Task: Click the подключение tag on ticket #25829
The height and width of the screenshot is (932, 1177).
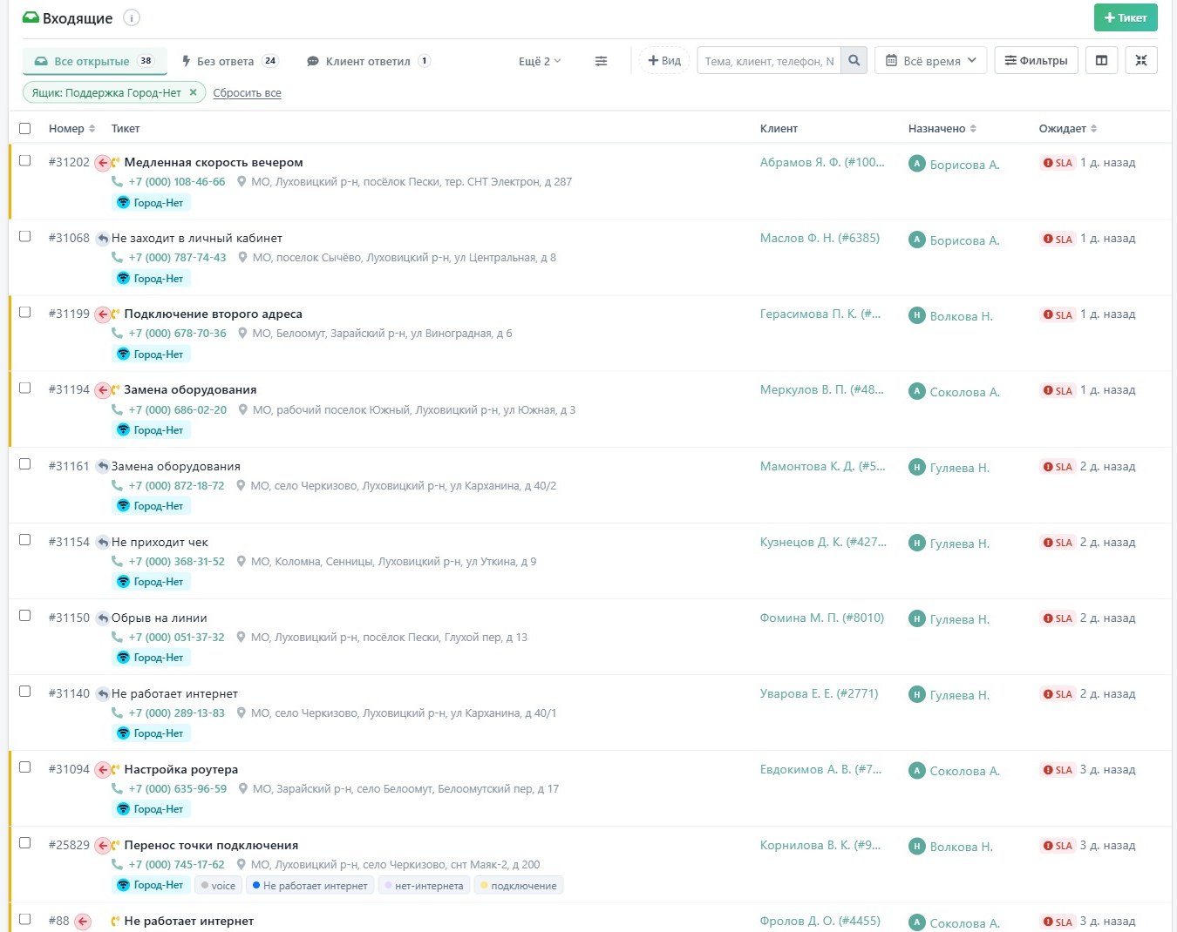Action: click(x=519, y=886)
